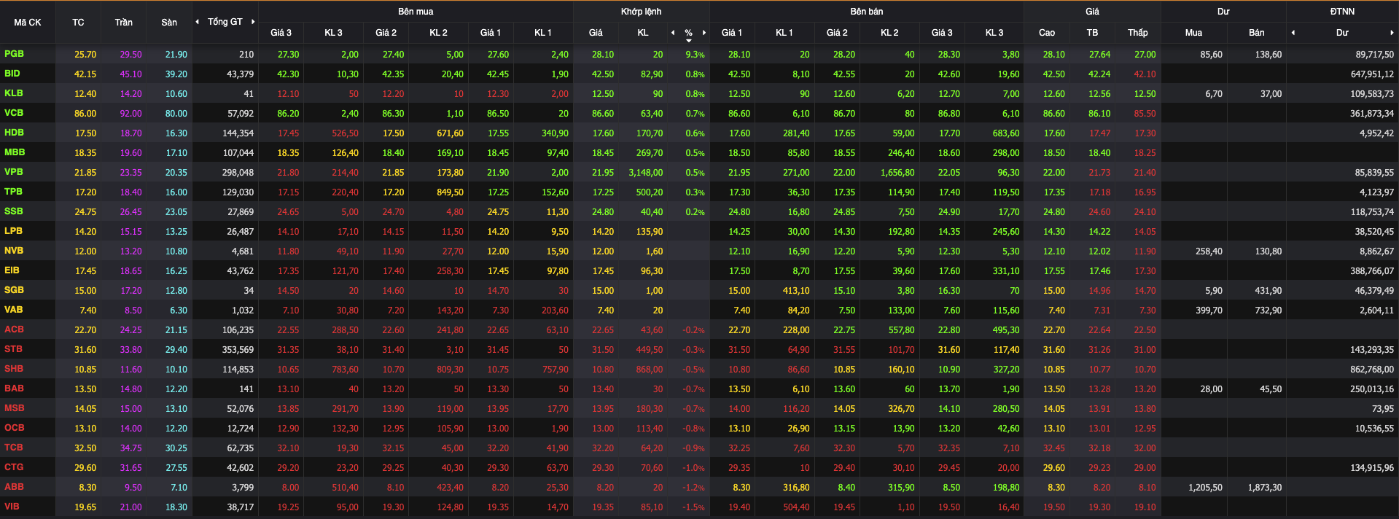The height and width of the screenshot is (519, 1399).
Task: Open the NVB stock symbol
Action: [x=14, y=251]
